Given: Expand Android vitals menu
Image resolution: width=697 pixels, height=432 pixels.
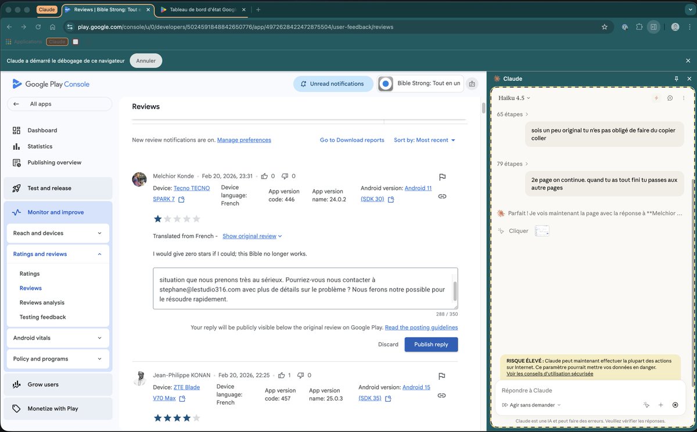Looking at the screenshot, I should (58, 338).
